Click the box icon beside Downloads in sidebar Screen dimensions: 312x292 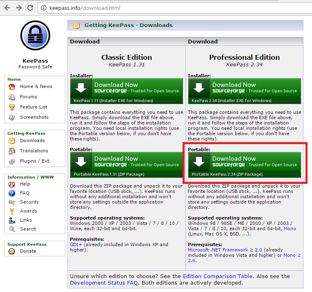tap(12, 141)
